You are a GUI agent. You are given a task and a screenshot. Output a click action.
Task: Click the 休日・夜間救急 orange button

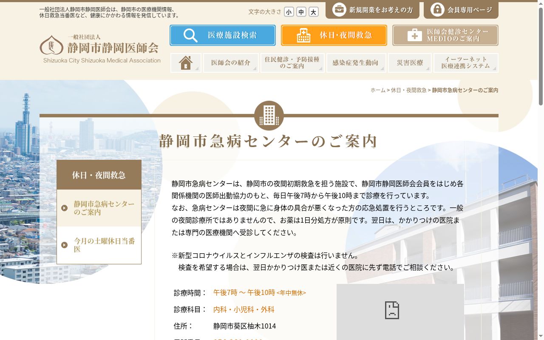point(334,35)
